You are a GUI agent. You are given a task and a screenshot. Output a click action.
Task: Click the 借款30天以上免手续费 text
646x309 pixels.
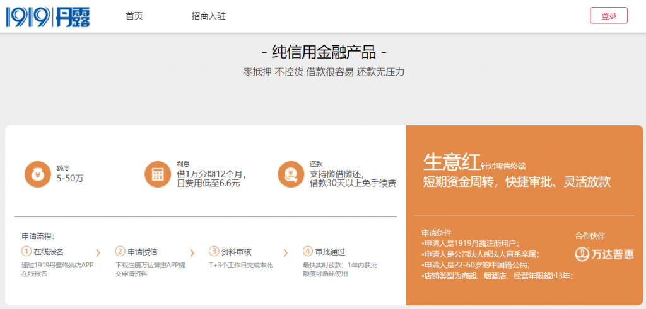tap(353, 183)
